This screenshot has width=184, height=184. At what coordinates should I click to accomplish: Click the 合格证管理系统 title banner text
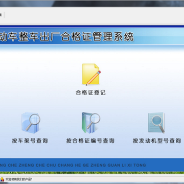click(x=98, y=37)
